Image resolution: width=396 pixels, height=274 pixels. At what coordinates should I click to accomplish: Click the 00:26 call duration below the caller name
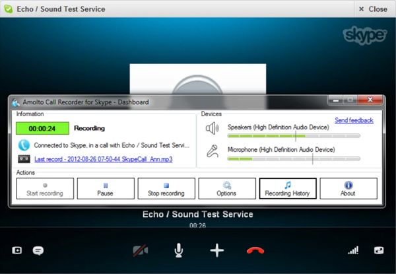(x=198, y=225)
